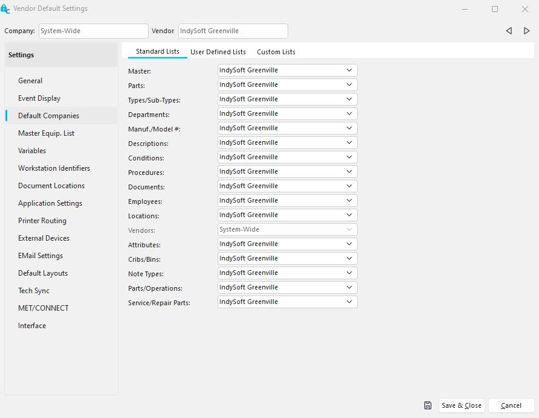
Task: Open General settings section
Action: tap(30, 81)
